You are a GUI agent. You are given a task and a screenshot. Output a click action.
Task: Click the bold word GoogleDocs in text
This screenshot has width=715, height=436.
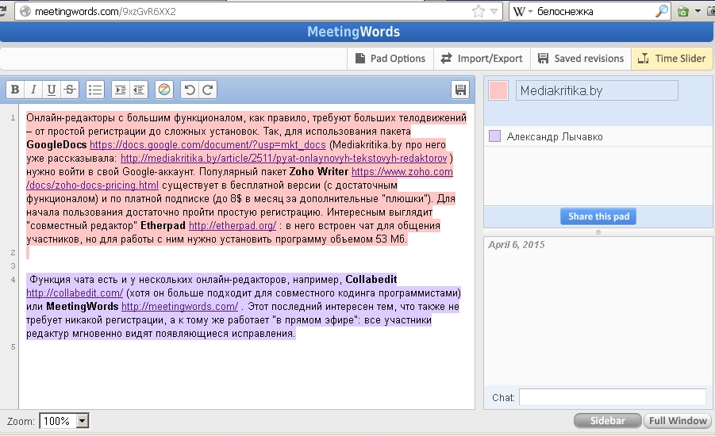point(56,145)
